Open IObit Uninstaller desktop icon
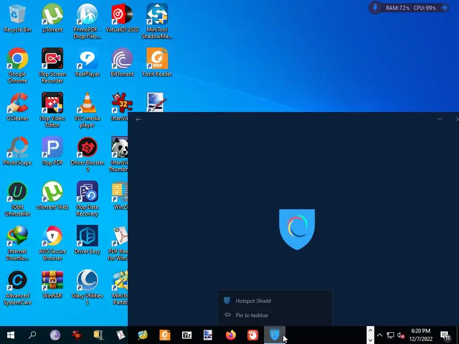The height and width of the screenshot is (344, 459). 17,199
